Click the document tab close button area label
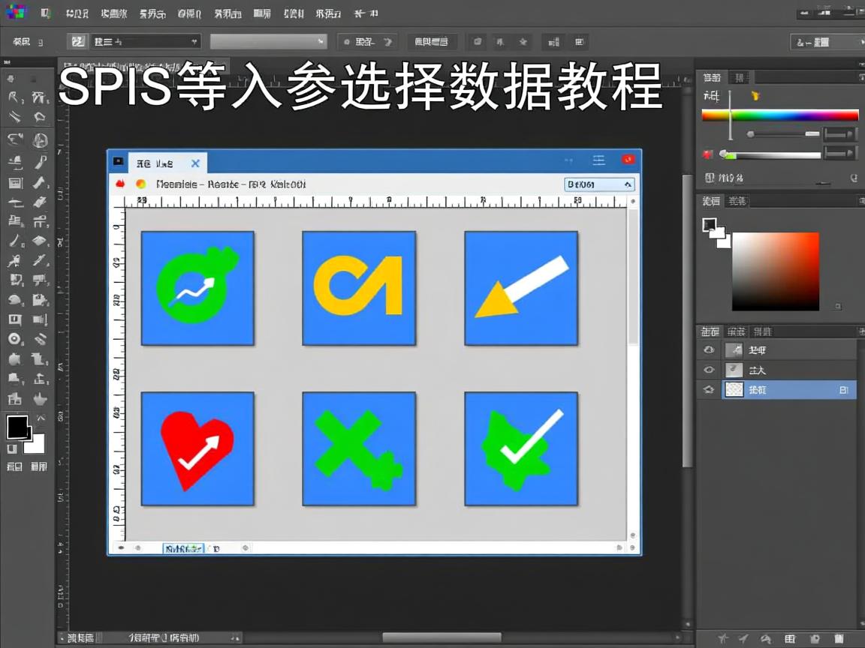865x648 pixels. (194, 163)
